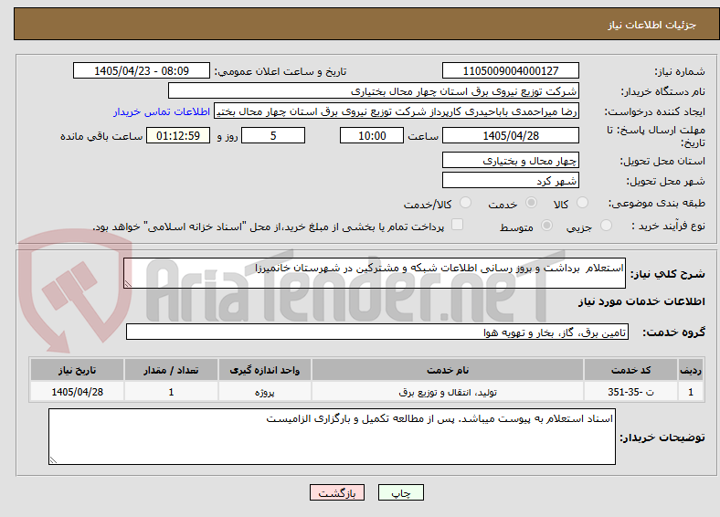Toggle the اسناد خزانه اسلامی payment checkbox
The height and width of the screenshot is (517, 720).
tap(458, 225)
